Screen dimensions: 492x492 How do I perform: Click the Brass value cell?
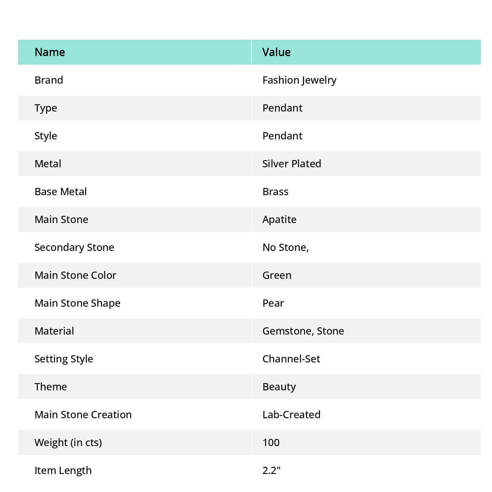(x=276, y=192)
